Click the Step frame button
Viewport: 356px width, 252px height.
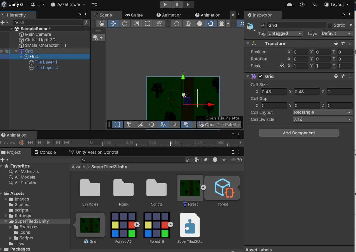coord(189,4)
